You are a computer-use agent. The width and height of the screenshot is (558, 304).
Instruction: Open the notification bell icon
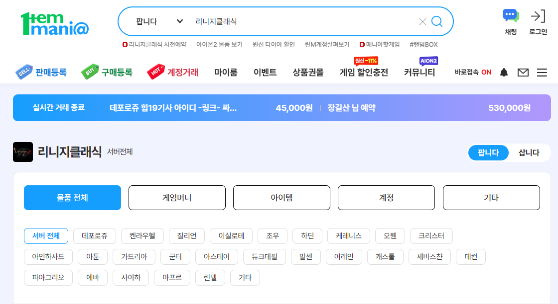click(x=504, y=73)
